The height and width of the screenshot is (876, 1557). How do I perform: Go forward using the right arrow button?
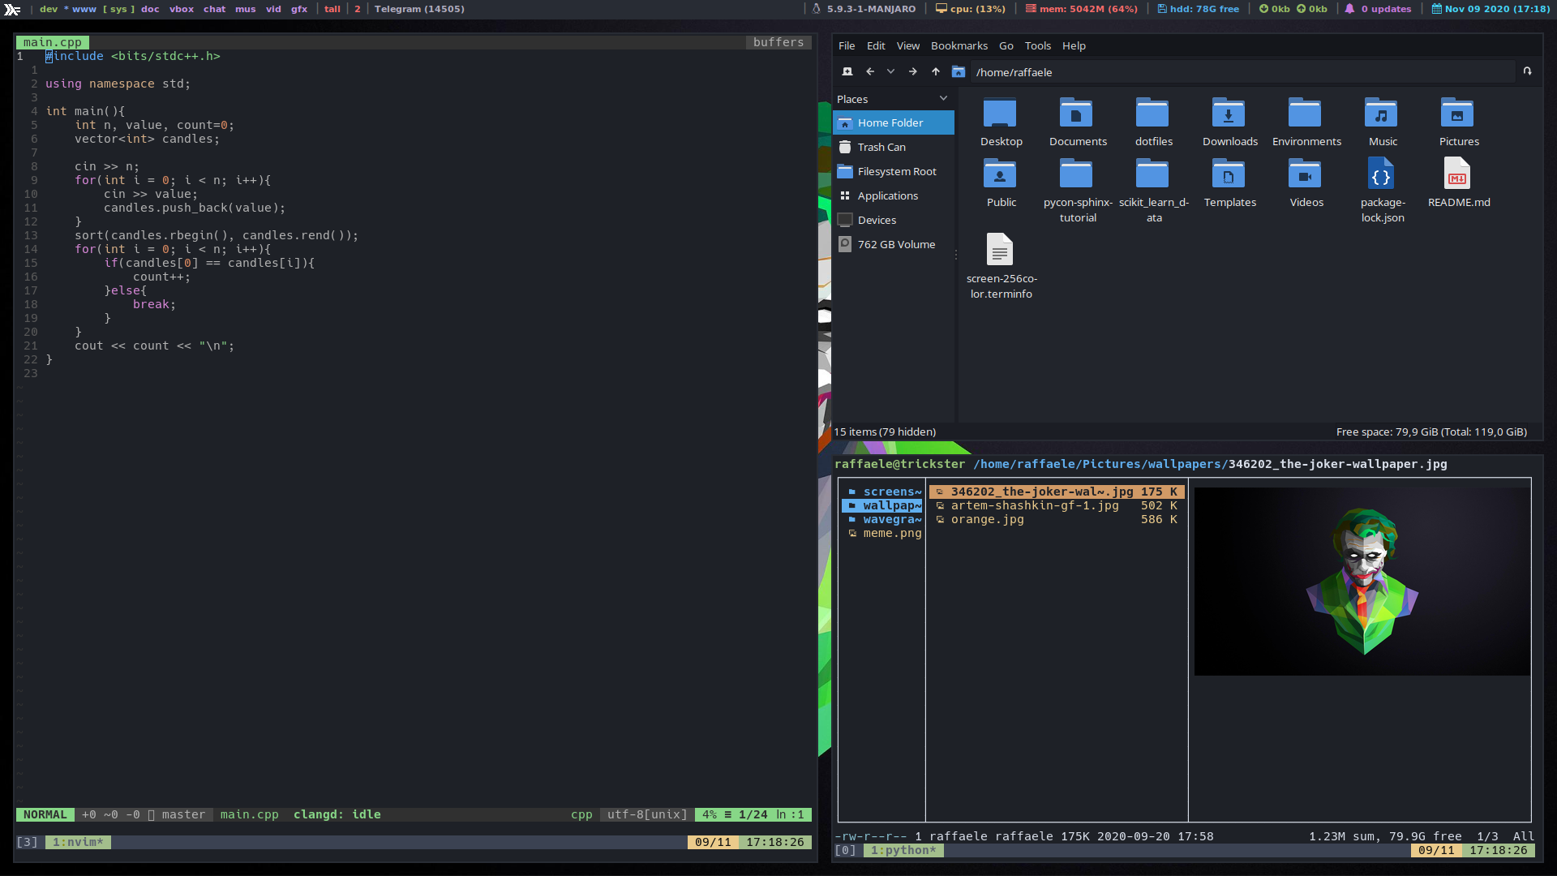tap(913, 71)
